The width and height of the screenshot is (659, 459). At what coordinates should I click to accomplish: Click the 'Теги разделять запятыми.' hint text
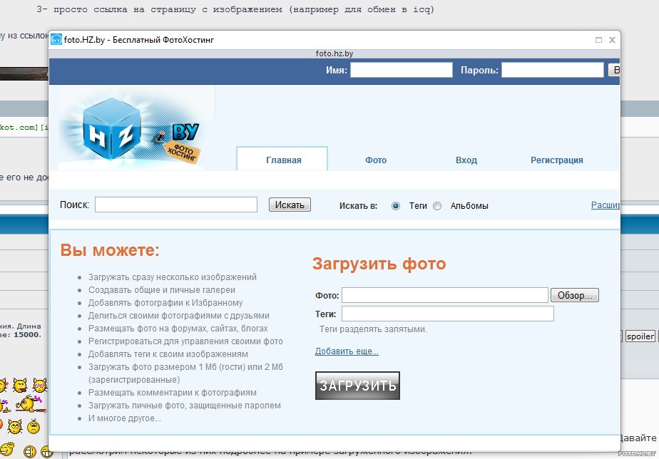(x=373, y=329)
